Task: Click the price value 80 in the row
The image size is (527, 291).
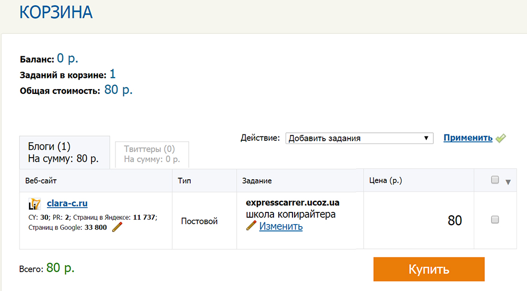Action: [454, 220]
